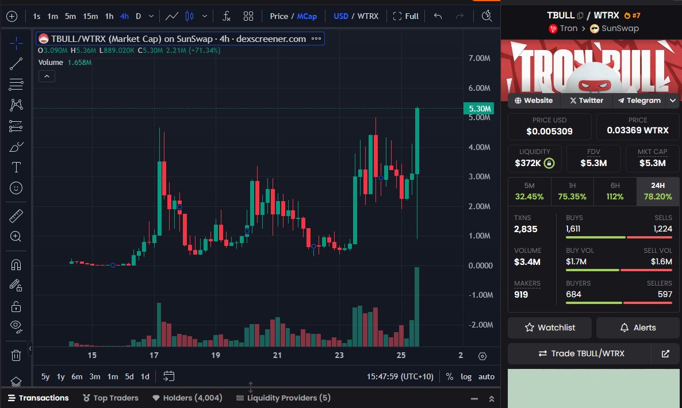Open the Top Traders tab
The height and width of the screenshot is (408, 682).
point(111,398)
